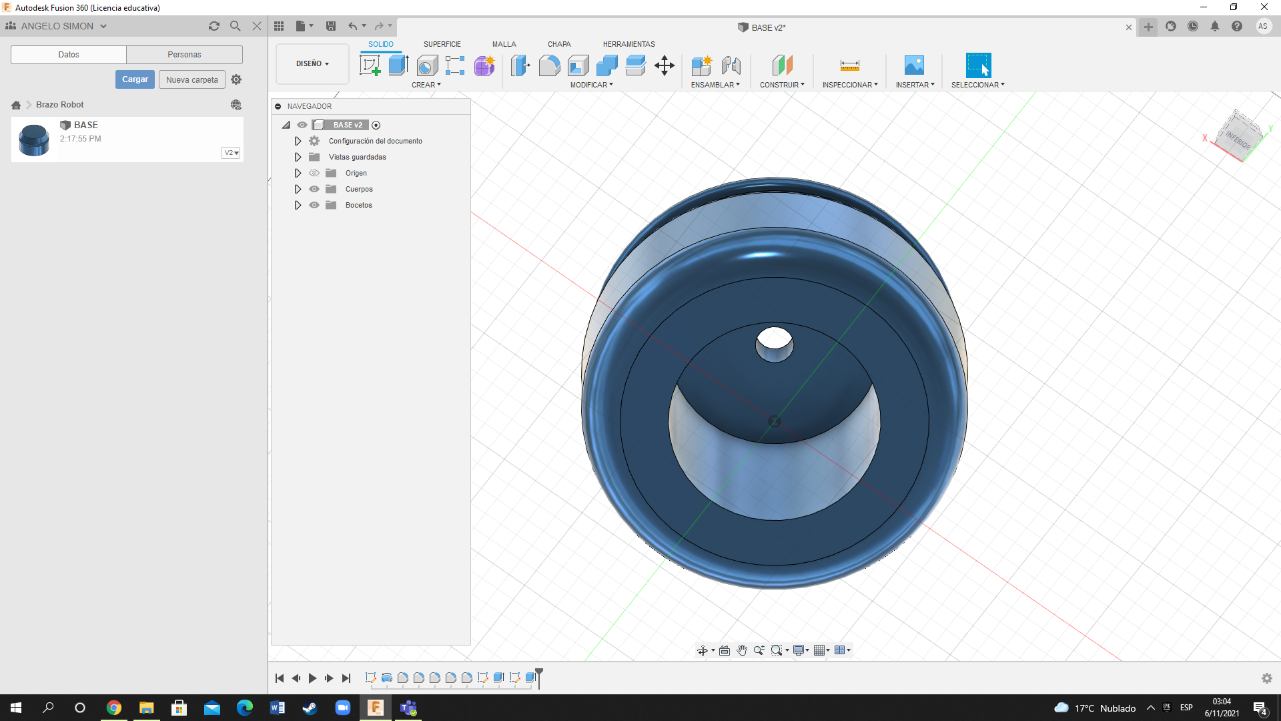Switch to the Personas tab
The width and height of the screenshot is (1281, 721).
coord(184,55)
